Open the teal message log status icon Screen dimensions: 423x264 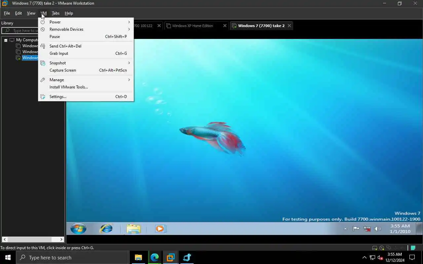[x=413, y=248]
